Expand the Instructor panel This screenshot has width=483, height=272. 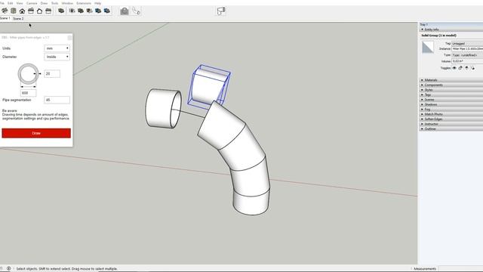[451, 124]
